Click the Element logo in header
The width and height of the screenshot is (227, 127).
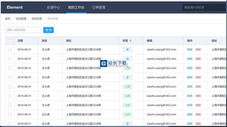[15, 7]
